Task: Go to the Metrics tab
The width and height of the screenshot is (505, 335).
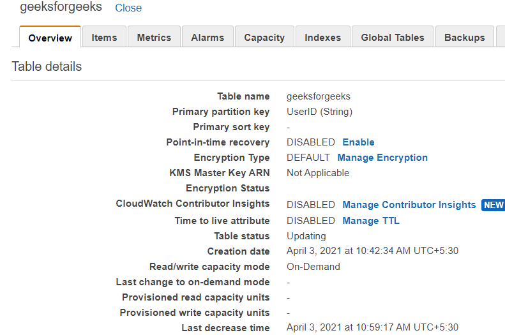Action: coord(154,38)
